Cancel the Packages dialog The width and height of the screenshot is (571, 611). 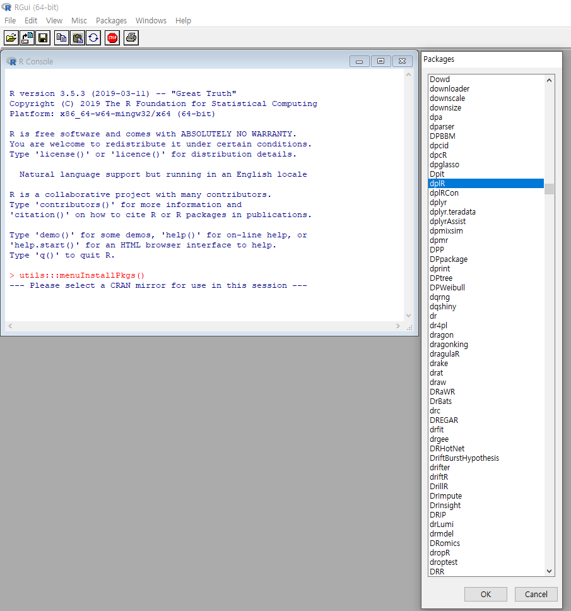coord(536,594)
